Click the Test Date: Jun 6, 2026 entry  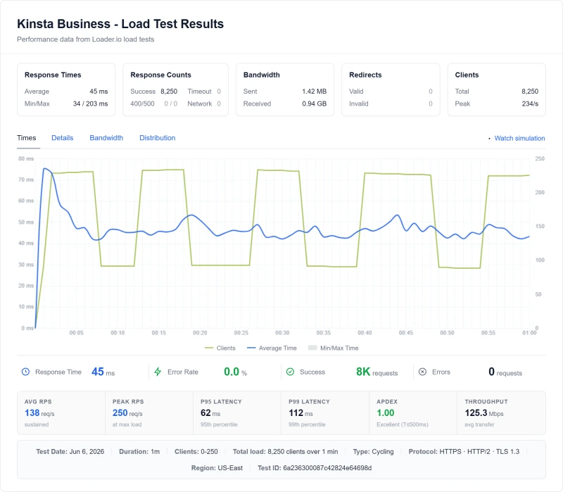coord(70,451)
